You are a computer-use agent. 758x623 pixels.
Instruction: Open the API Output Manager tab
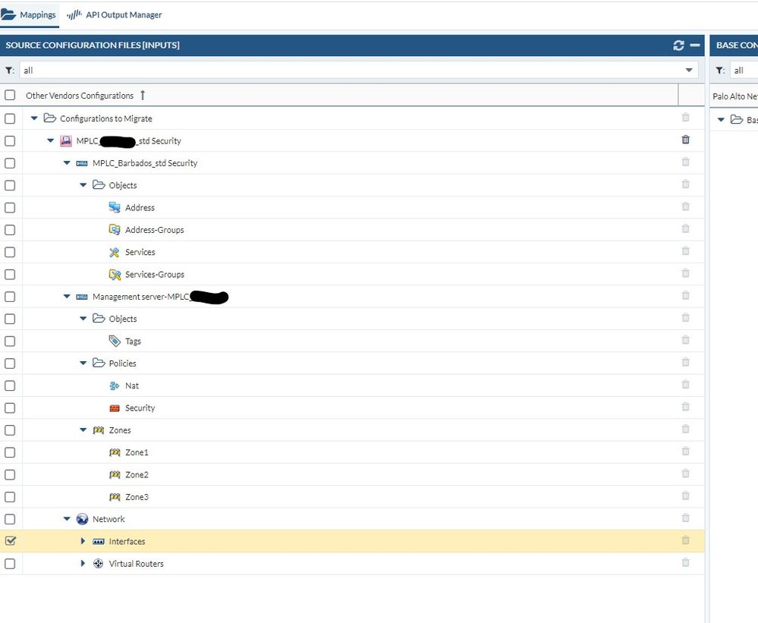pos(115,15)
